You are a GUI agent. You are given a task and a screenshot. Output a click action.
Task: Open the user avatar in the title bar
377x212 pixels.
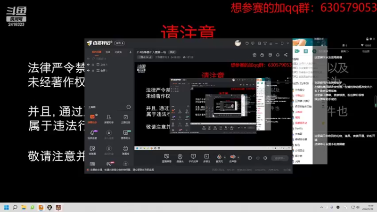pos(238,43)
